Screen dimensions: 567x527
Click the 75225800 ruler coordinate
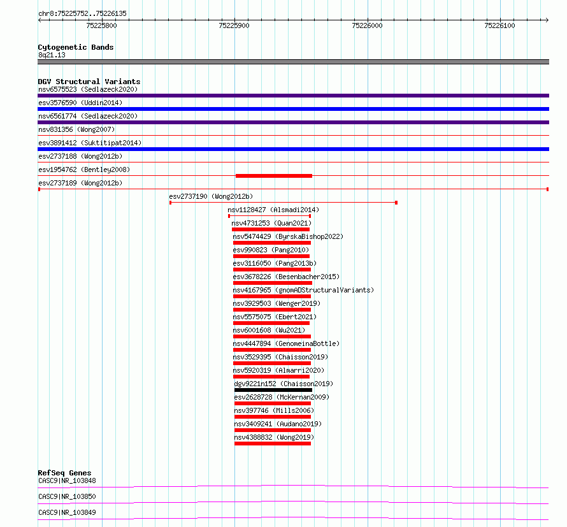tap(101, 25)
